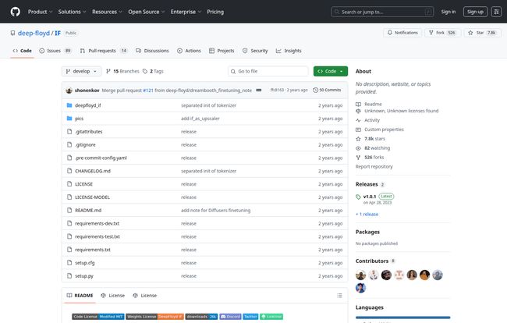
Task: Click the GitHub logo icon
Action: [x=15, y=12]
